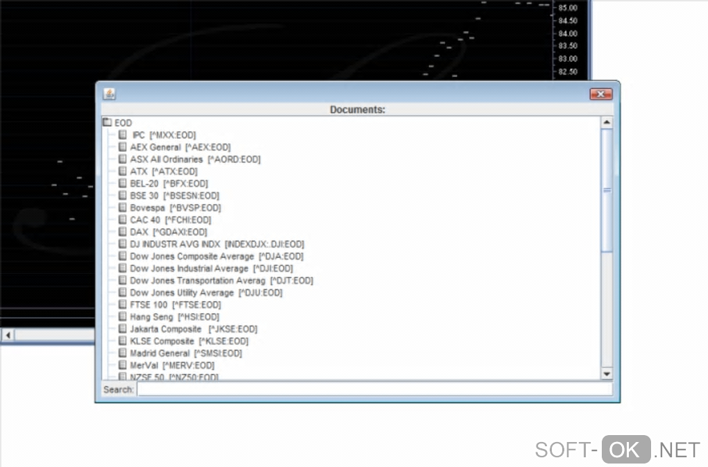
Task: Click the document icon beside CAC 40
Action: (x=122, y=219)
